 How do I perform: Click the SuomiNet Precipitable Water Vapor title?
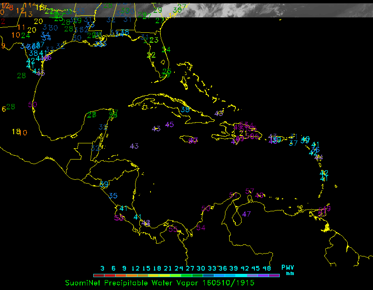tap(133, 283)
